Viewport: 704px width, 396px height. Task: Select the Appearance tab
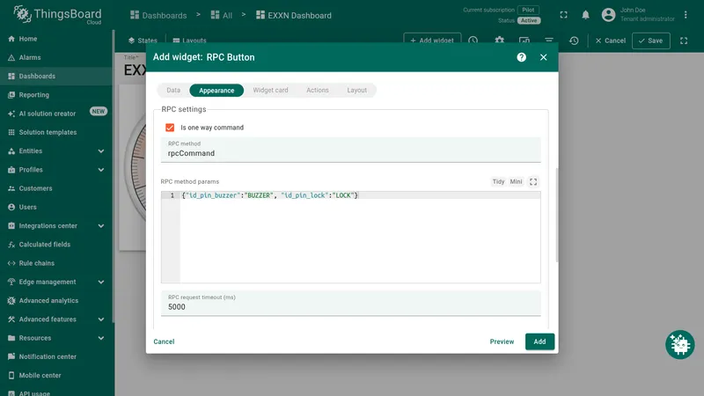[x=216, y=91]
